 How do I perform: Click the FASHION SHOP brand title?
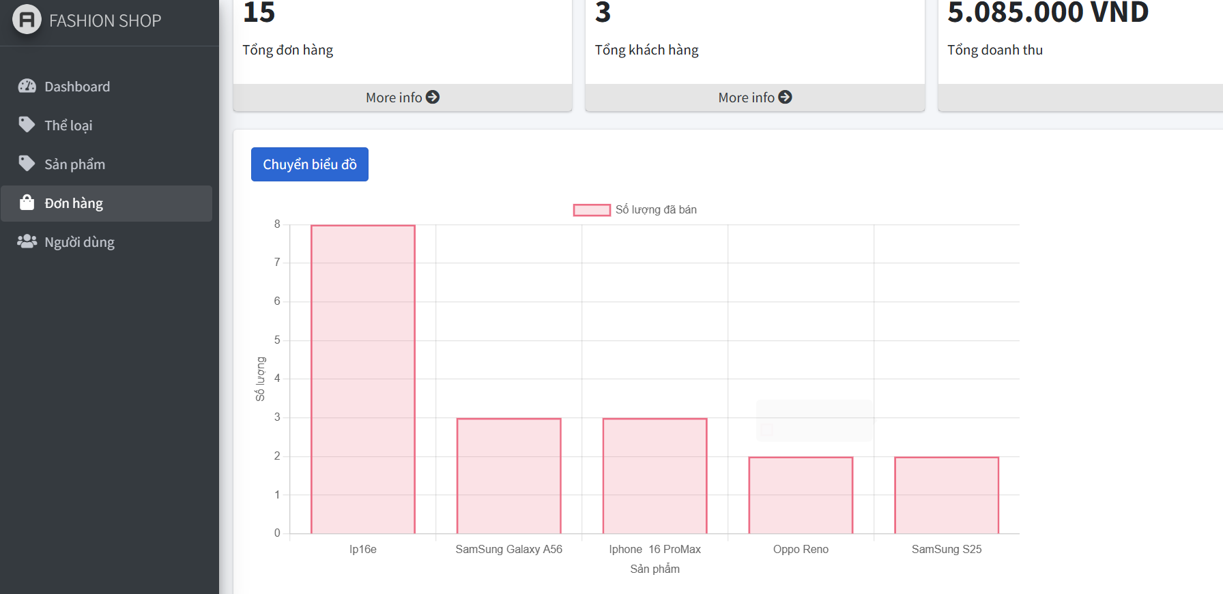(105, 20)
